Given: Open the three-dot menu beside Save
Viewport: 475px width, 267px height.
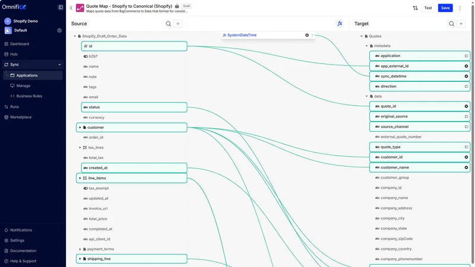Looking at the screenshot, I should pos(460,8).
